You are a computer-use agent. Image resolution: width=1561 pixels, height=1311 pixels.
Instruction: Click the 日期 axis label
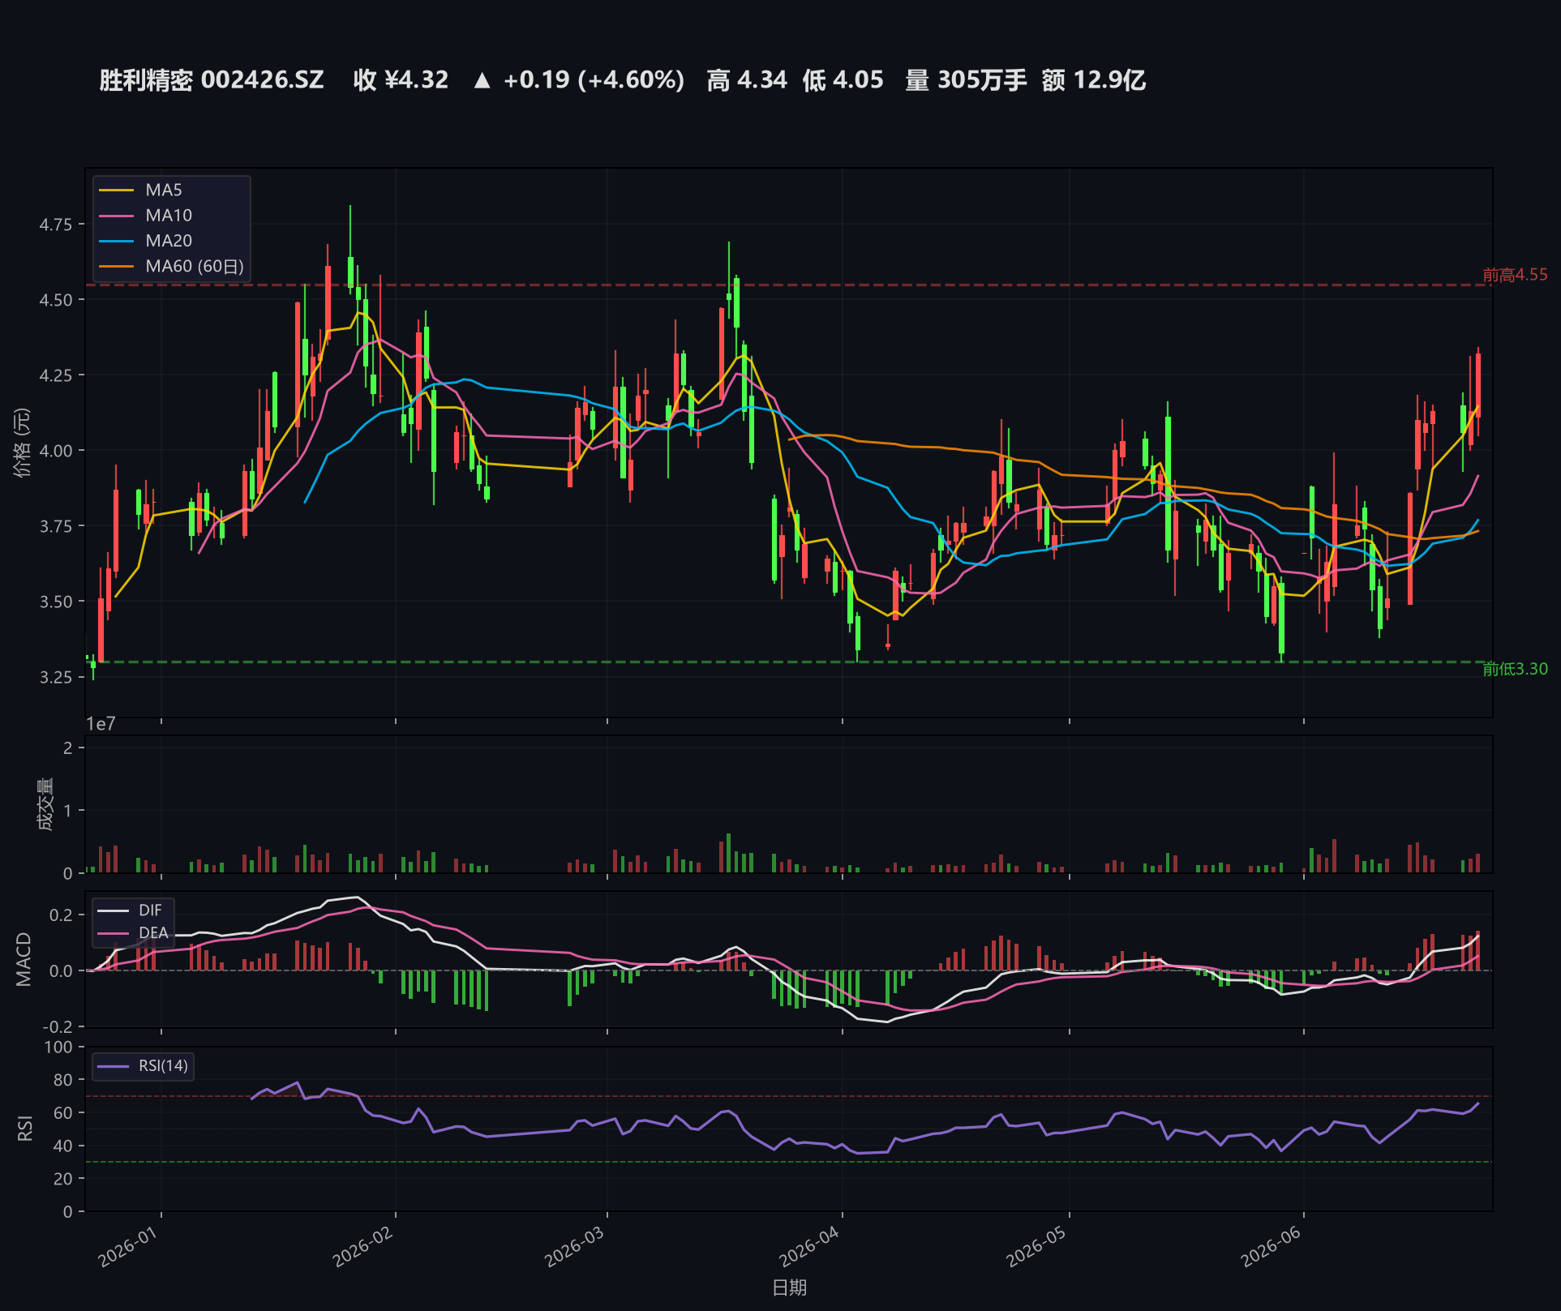click(789, 1287)
